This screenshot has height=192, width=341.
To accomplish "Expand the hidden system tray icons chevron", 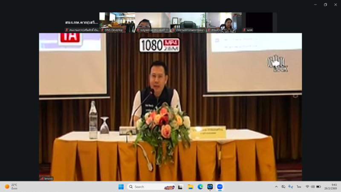I will [x=276, y=186].
